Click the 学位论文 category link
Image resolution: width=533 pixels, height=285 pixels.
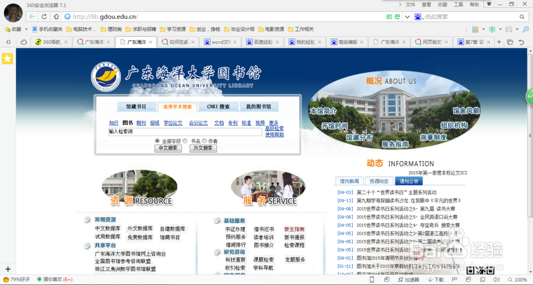(173, 123)
